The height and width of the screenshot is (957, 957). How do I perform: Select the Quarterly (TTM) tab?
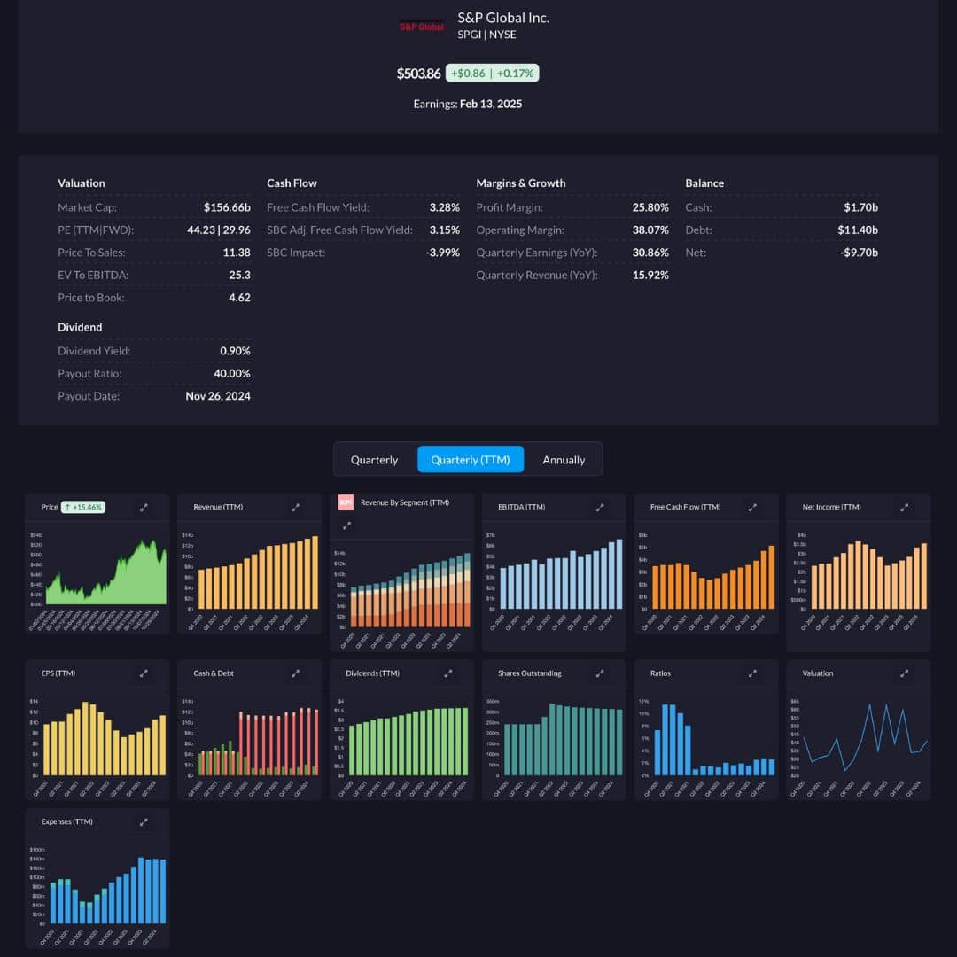pyautogui.click(x=471, y=460)
